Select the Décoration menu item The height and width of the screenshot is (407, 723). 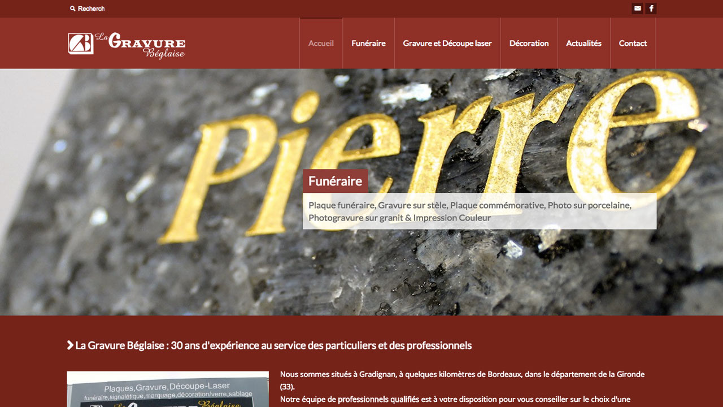pos(529,43)
